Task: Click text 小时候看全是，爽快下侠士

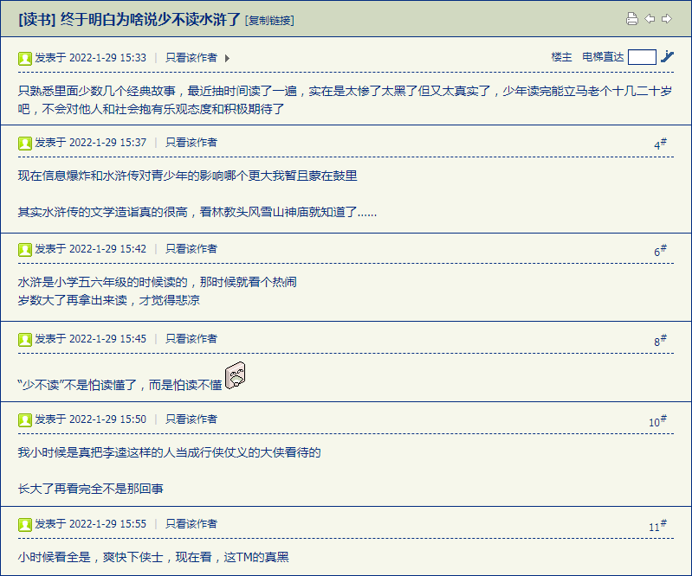Action: coord(90,557)
